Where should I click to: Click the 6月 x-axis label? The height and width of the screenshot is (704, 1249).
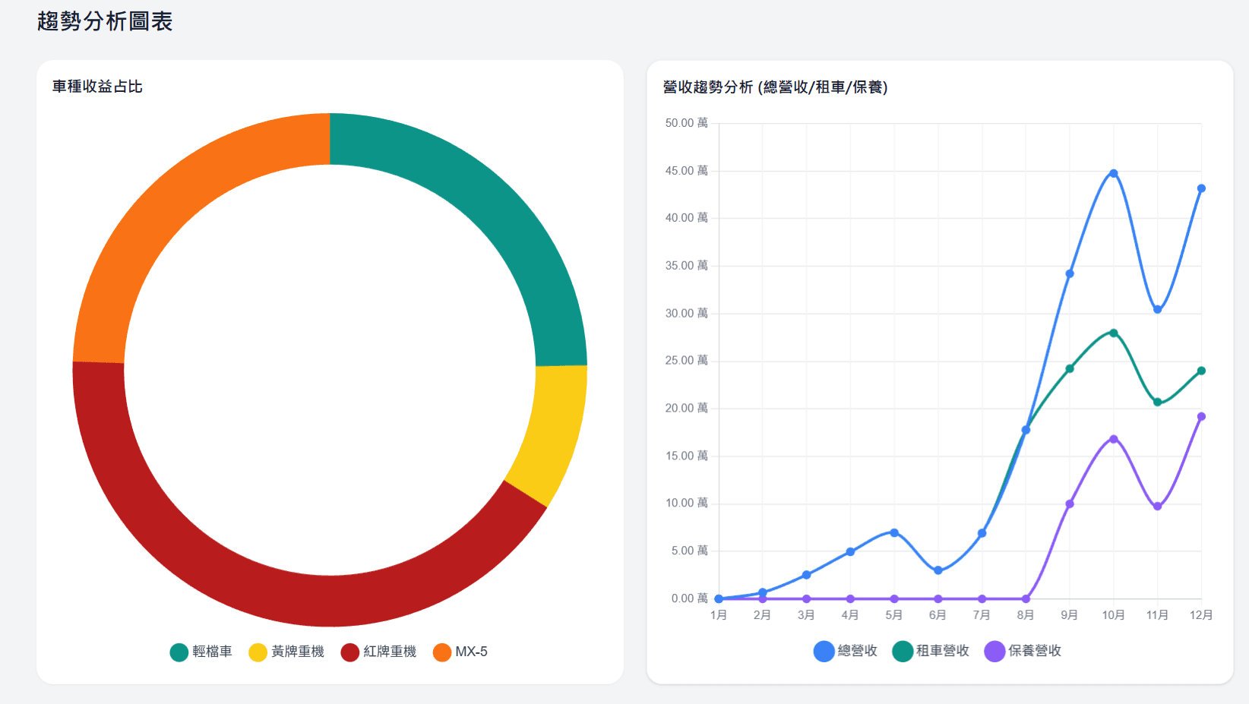pos(938,615)
